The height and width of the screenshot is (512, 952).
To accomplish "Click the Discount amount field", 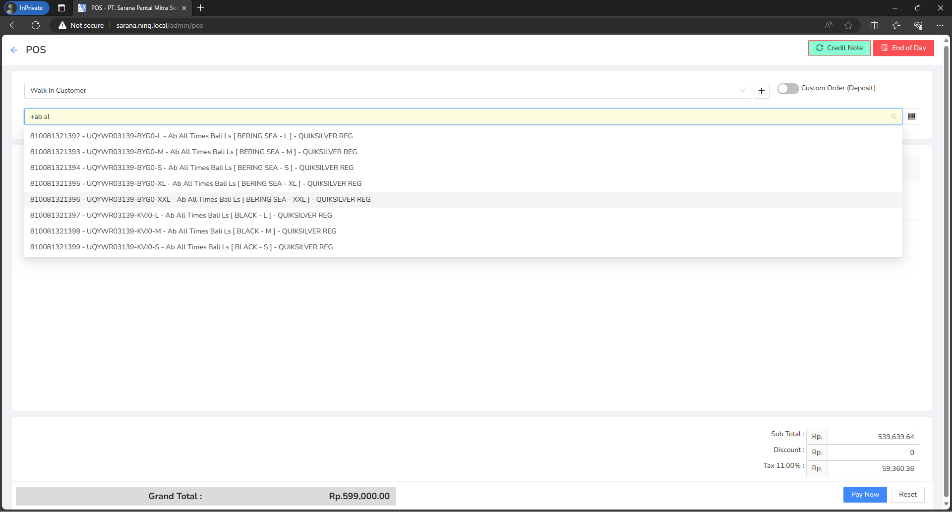I will coord(874,453).
